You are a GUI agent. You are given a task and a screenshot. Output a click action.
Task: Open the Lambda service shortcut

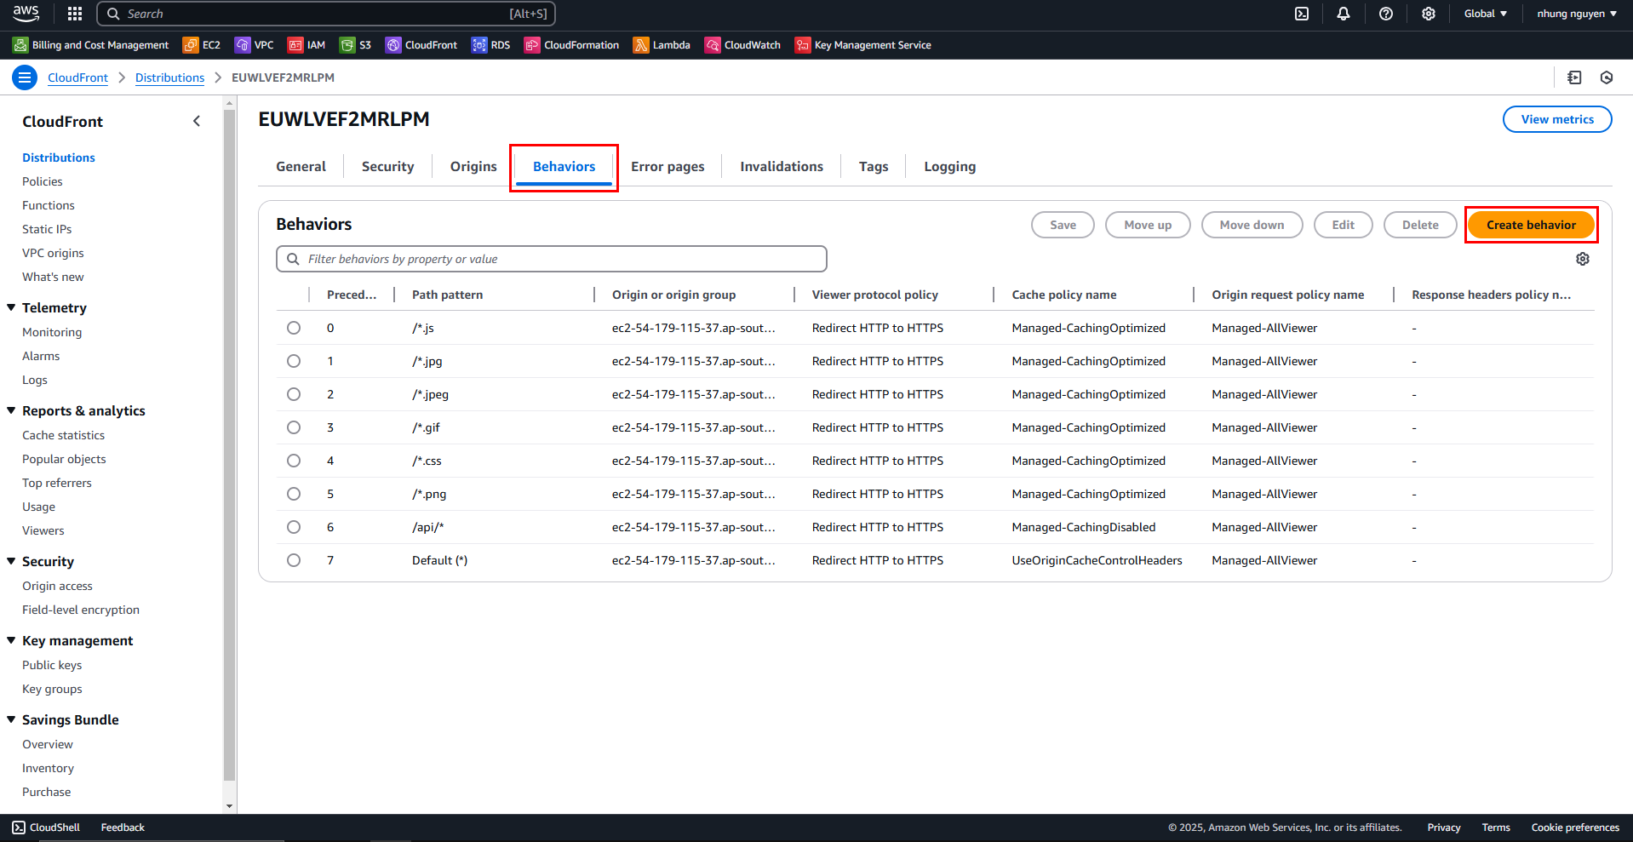tap(662, 45)
